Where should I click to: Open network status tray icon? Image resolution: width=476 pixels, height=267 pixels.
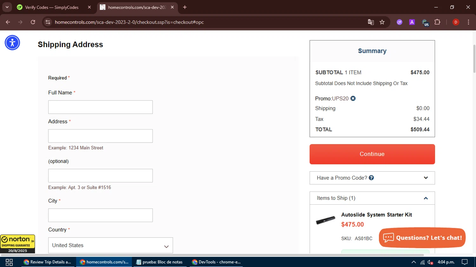[422, 262]
